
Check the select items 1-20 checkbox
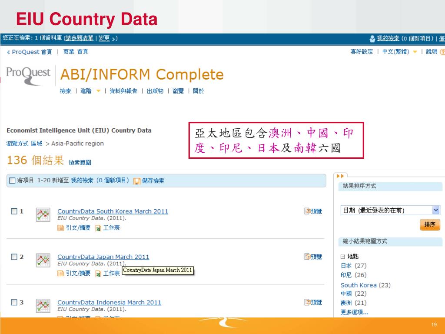[x=12, y=180]
